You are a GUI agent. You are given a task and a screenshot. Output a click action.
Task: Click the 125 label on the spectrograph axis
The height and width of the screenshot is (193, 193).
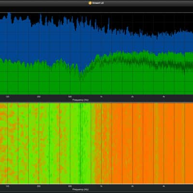[7, 186]
